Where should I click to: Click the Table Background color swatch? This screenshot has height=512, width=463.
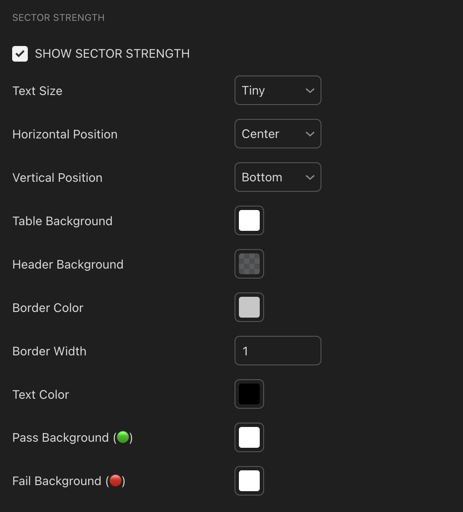[x=249, y=220]
